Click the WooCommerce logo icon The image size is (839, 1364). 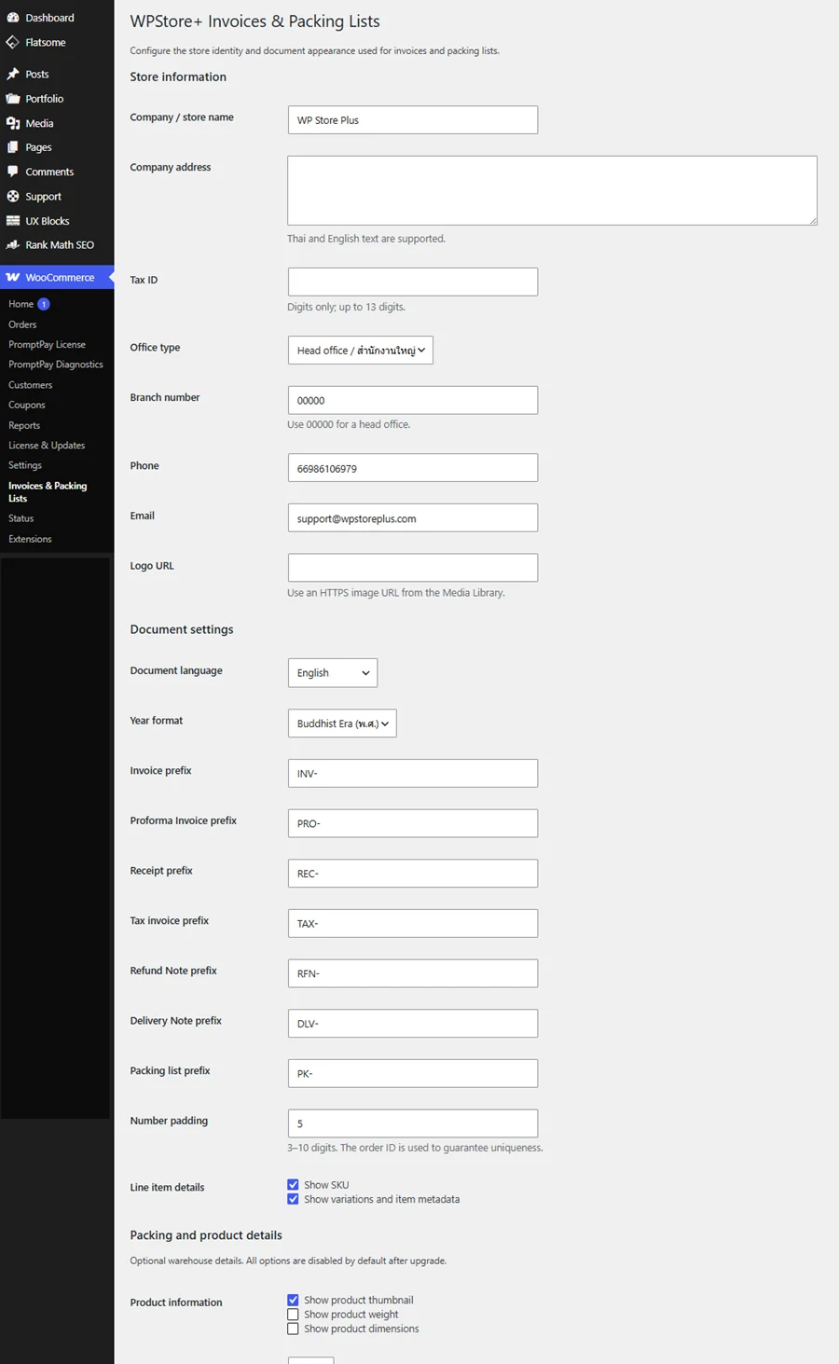13,278
